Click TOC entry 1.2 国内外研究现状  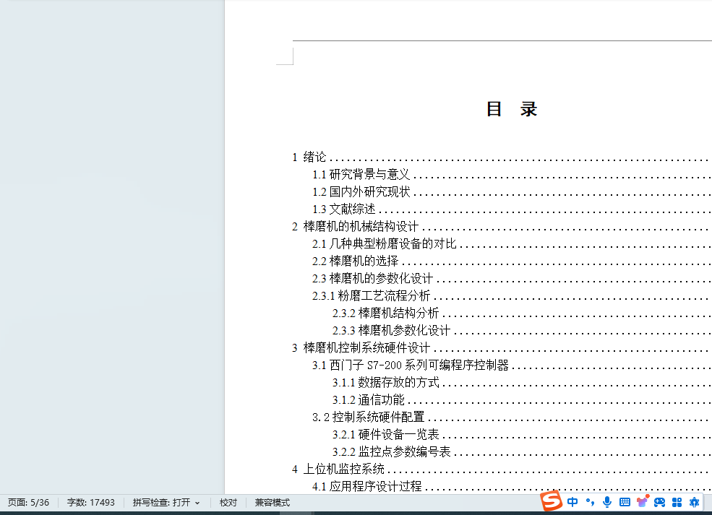(361, 191)
